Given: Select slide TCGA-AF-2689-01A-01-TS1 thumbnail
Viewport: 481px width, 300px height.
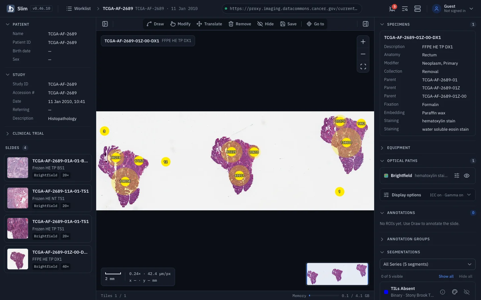Looking at the screenshot, I should (18, 228).
